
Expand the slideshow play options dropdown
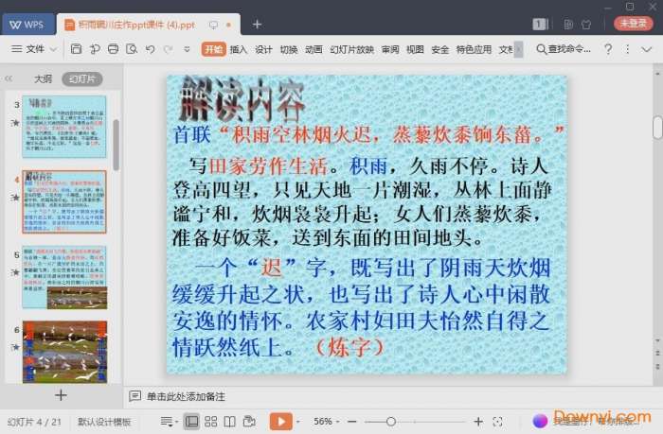tap(298, 422)
